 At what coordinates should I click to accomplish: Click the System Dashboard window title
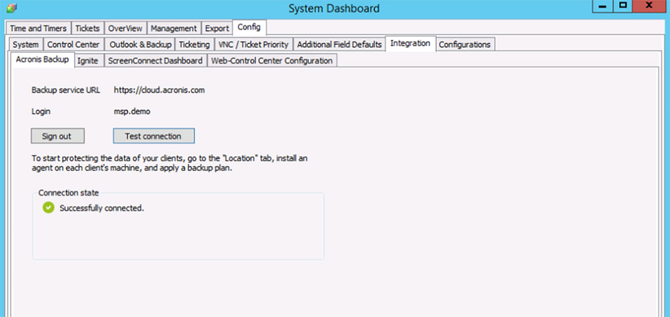click(x=334, y=8)
